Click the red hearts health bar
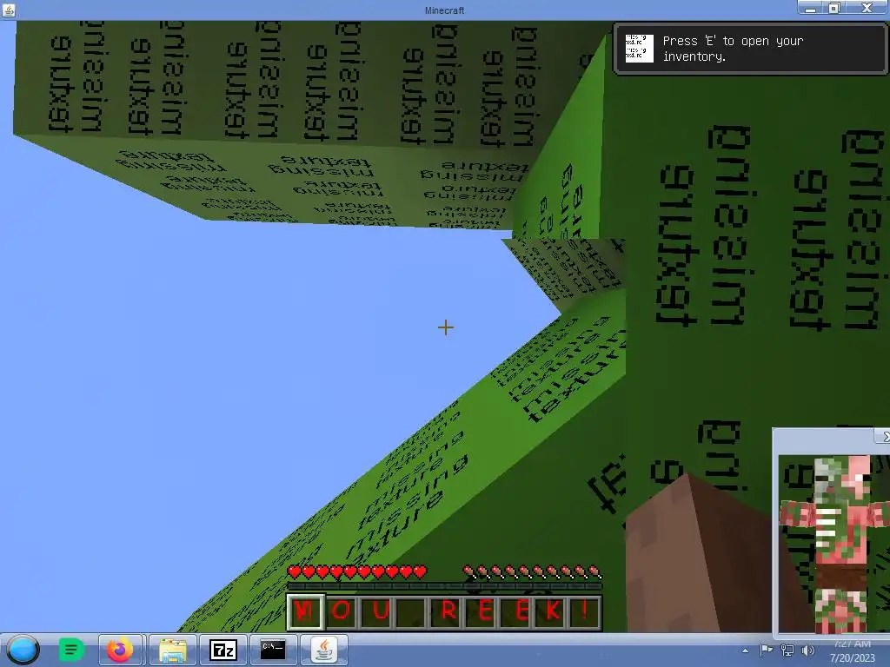The image size is (890, 667). 356,571
